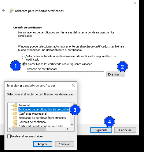
Task: Click the blue step 2 marker
Action: click(122, 67)
